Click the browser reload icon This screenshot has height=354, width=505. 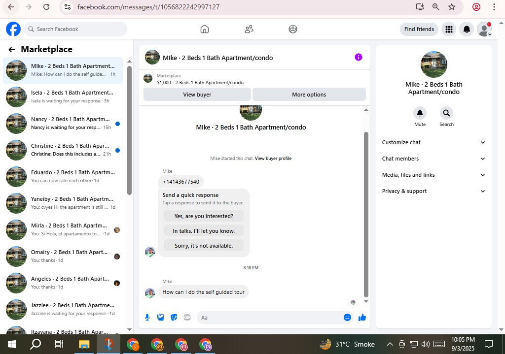46,7
